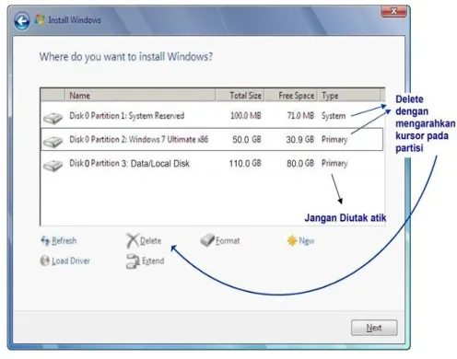Image resolution: width=457 pixels, height=359 pixels.
Task: Click the Refresh link
Action: click(64, 241)
